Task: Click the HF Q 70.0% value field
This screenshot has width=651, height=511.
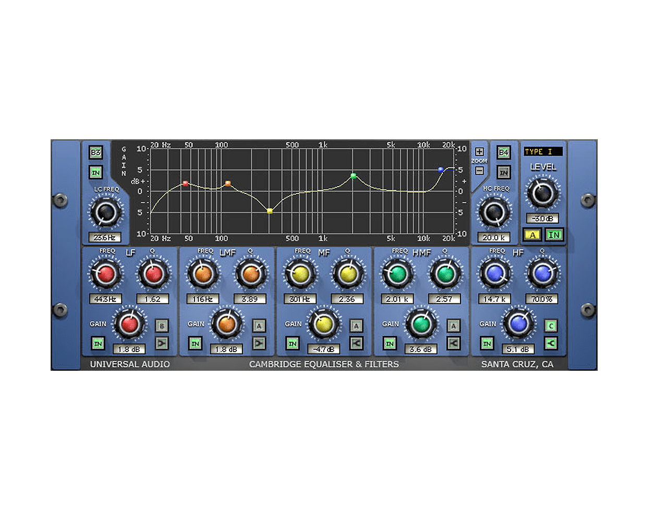Action: coord(542,299)
